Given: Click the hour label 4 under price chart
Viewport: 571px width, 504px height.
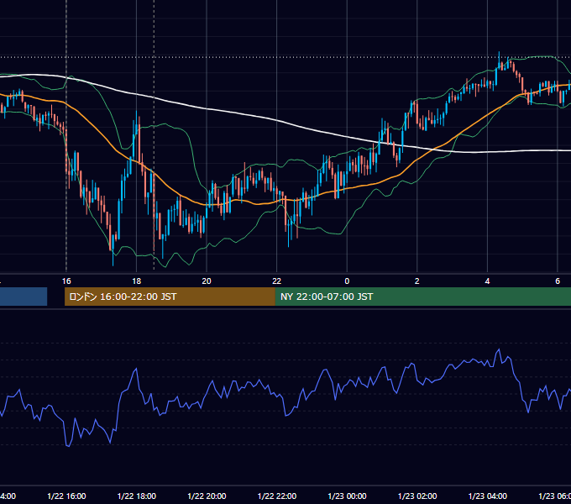Looking at the screenshot, I should [487, 281].
